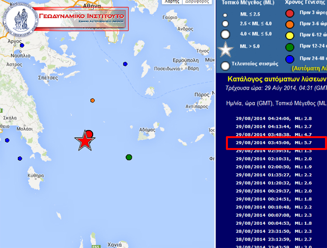Click the Ερμούπολη place label
This screenshot has height=248, width=327.
186,60
